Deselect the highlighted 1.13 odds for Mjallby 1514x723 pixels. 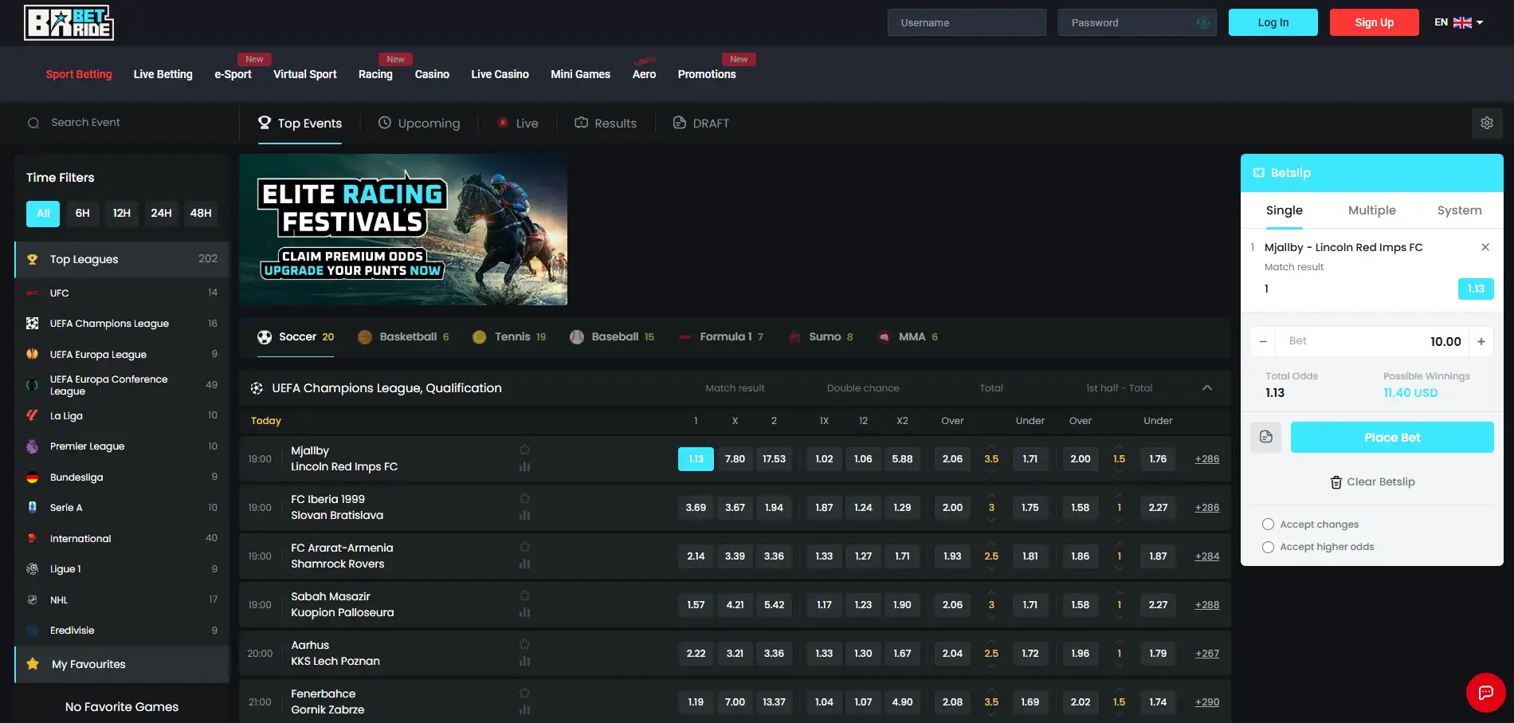coord(696,459)
